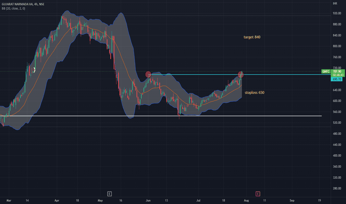Image resolution: width=346 pixels, height=204 pixels.
Task: Click the 'Sep' label on time axis
Action: (x=292, y=200)
